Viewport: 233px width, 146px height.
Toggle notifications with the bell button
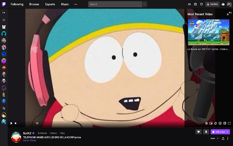point(206,132)
